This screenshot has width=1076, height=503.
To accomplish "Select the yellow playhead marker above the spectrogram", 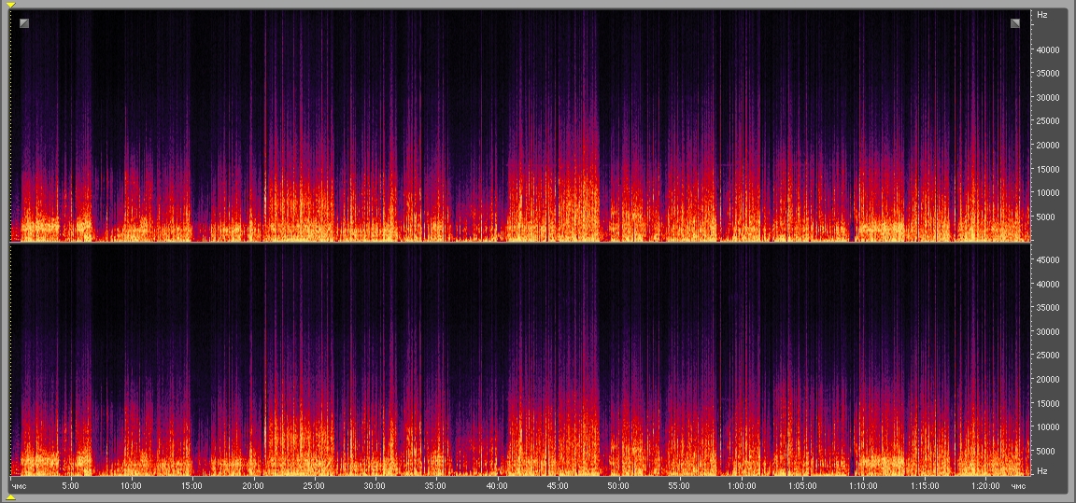I will tap(10, 6).
